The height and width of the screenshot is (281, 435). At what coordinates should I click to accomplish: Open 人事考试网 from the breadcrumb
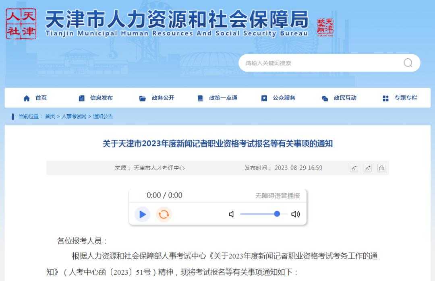pyautogui.click(x=75, y=116)
